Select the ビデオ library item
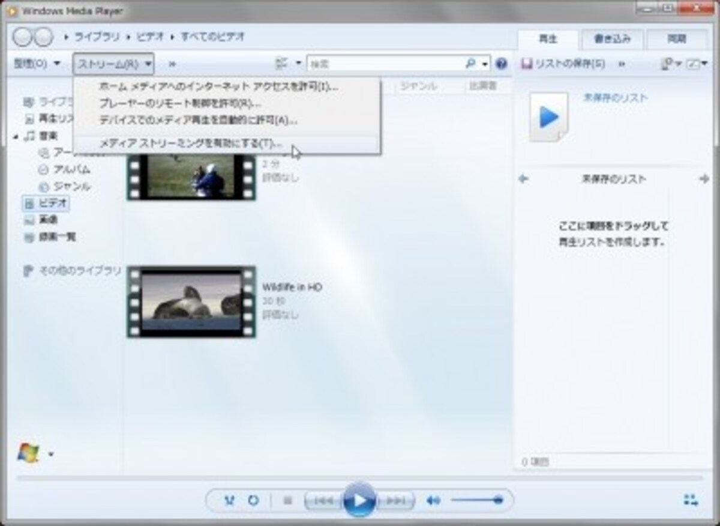The height and width of the screenshot is (526, 720). tap(46, 204)
